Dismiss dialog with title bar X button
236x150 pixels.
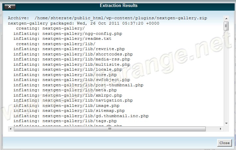10,6
